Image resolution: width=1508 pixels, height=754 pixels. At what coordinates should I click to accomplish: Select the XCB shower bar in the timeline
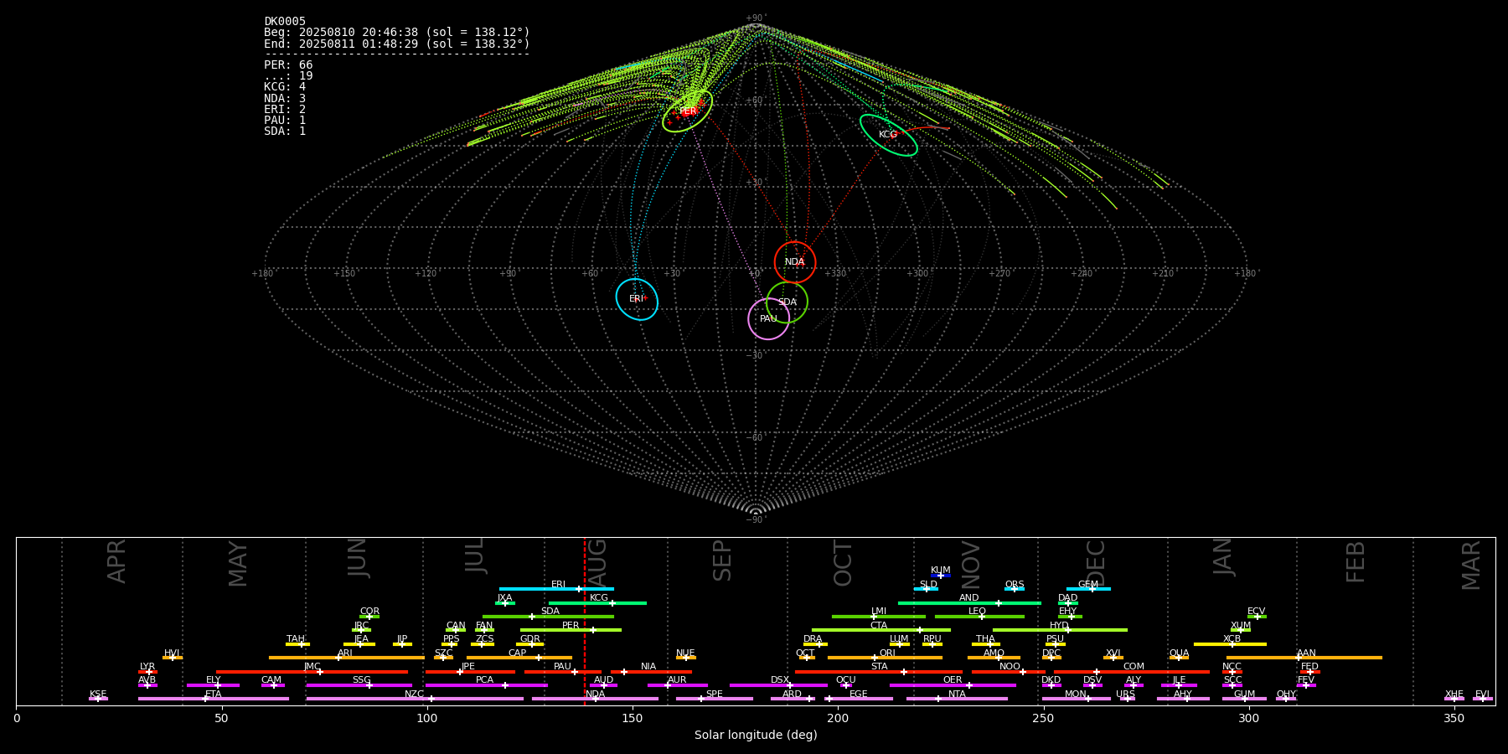click(x=1230, y=644)
